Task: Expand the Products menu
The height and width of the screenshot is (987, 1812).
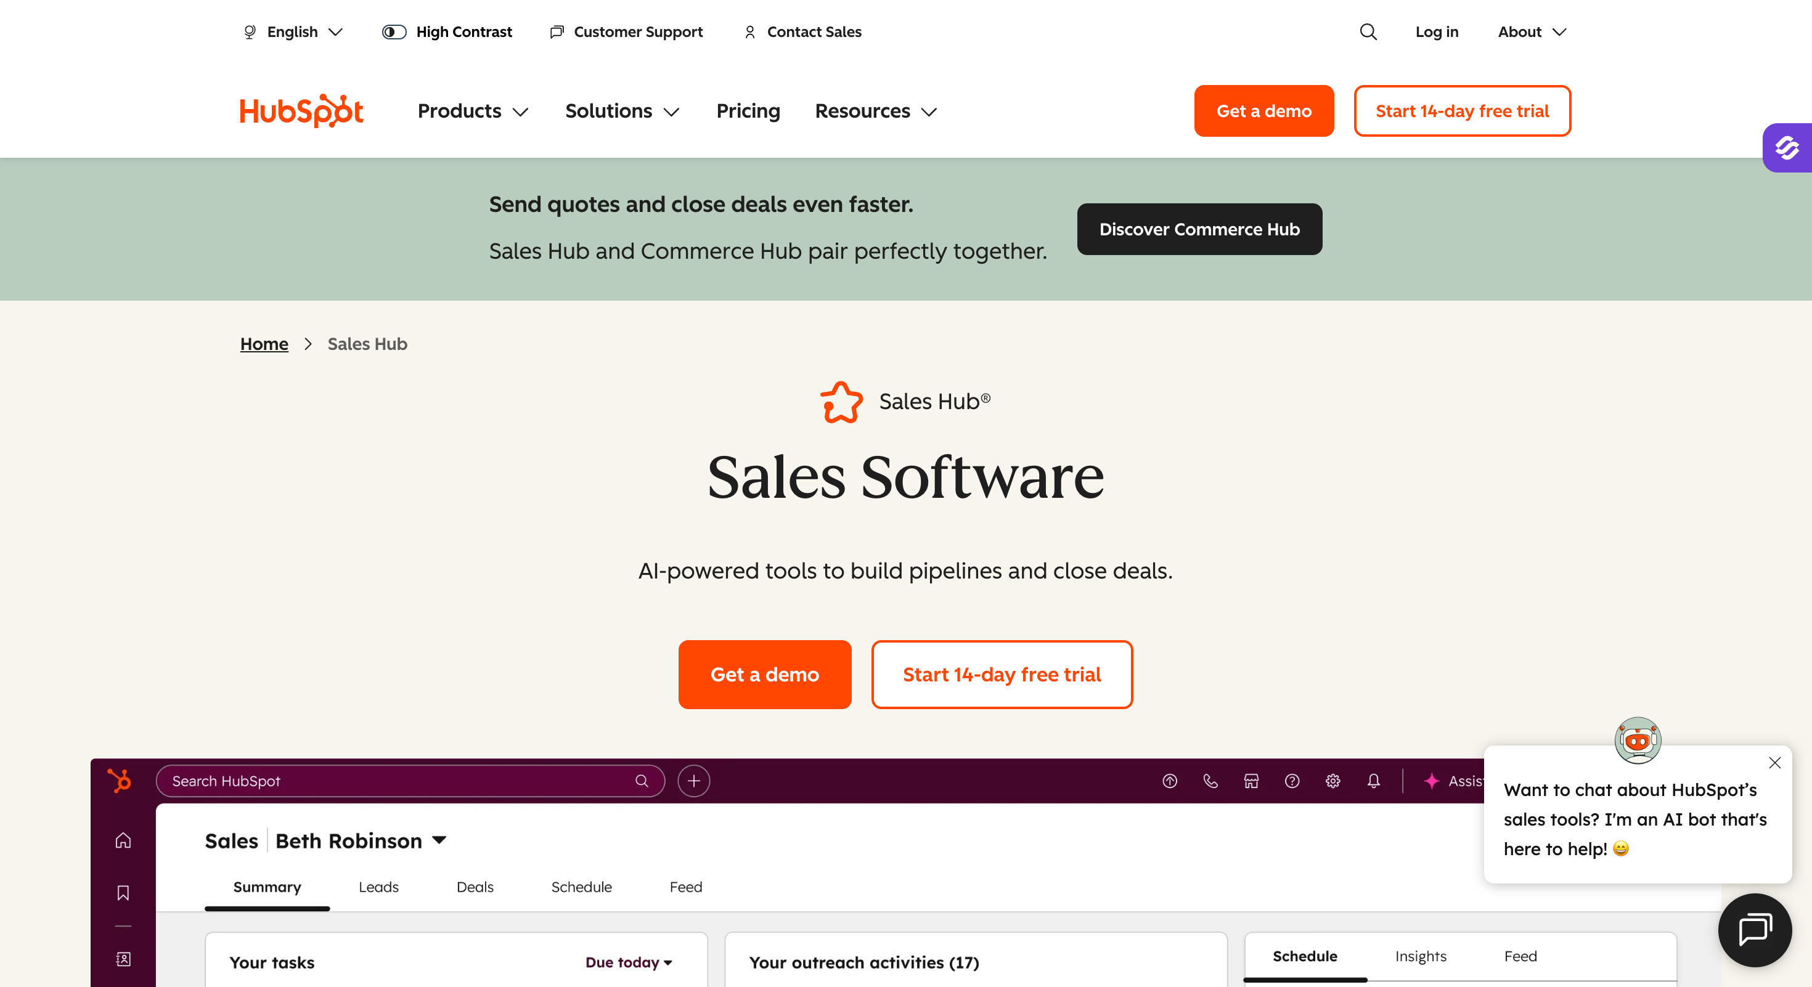Action: pos(473,111)
